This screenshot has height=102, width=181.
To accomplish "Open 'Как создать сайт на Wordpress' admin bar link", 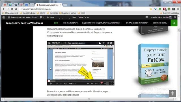I will [23, 17].
